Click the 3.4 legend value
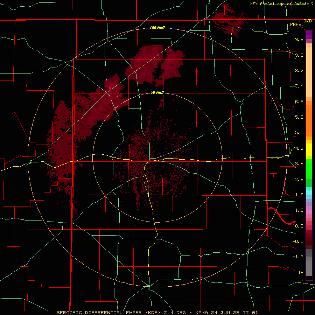Image resolution: width=315 pixels, height=315 pixels. 299,164
